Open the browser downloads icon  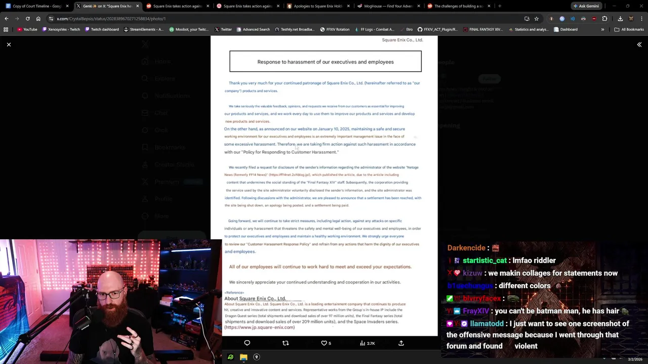620,19
